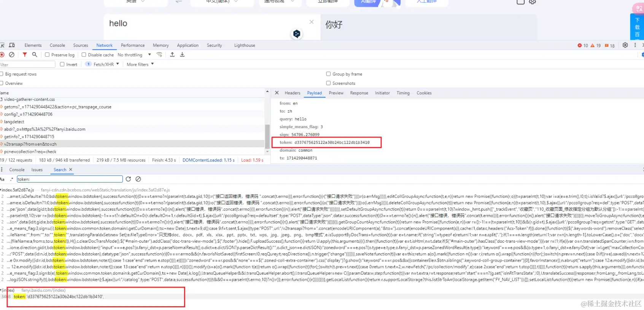Show the 10 errors counter
Viewport: 644px width, 310px height.
pyautogui.click(x=583, y=46)
